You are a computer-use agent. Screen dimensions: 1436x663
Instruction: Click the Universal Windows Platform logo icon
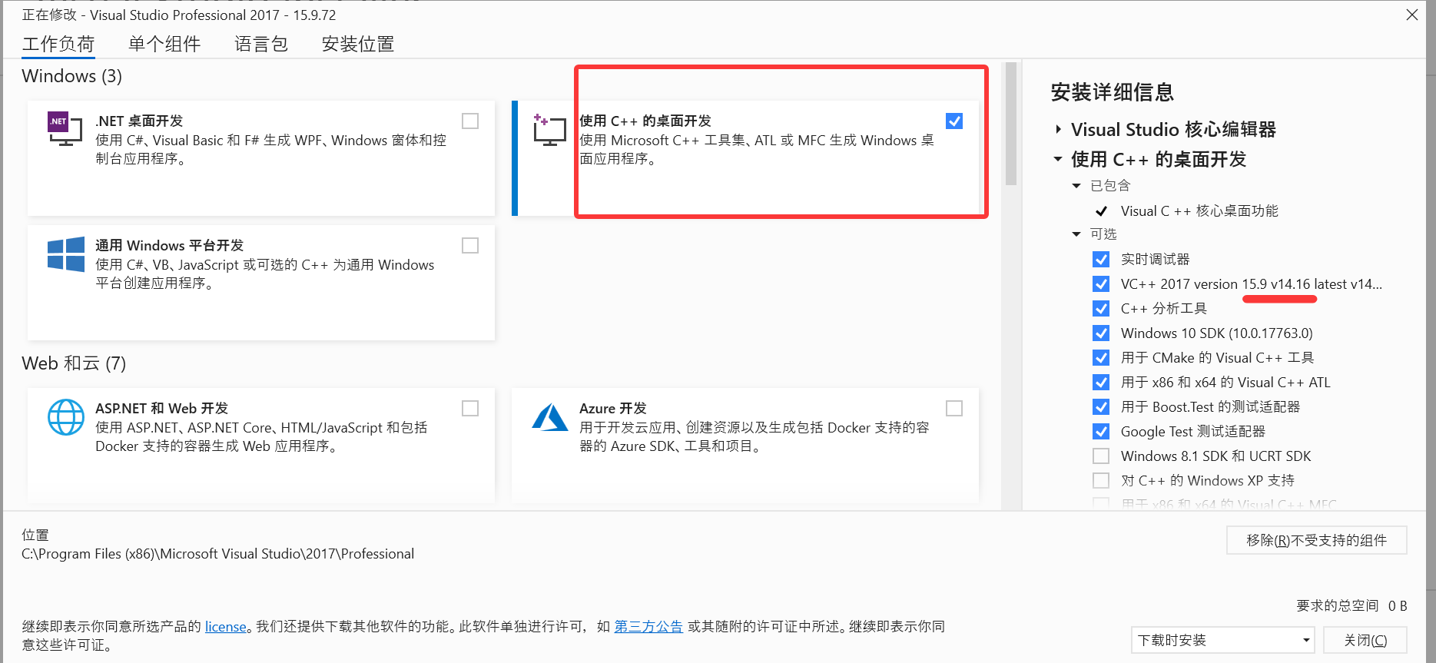(66, 254)
